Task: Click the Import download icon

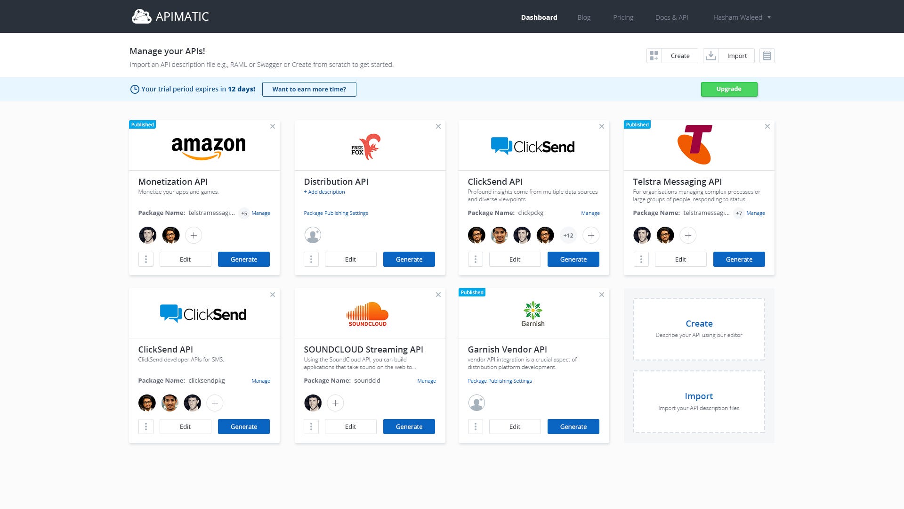Action: coord(711,56)
